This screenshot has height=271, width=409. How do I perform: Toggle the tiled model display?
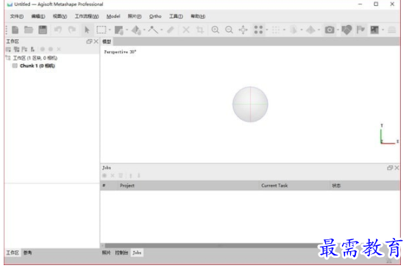pos(310,29)
